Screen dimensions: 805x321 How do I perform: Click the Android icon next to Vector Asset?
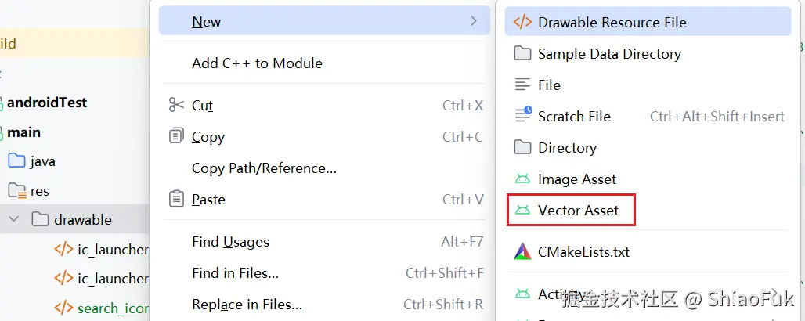[x=522, y=210]
